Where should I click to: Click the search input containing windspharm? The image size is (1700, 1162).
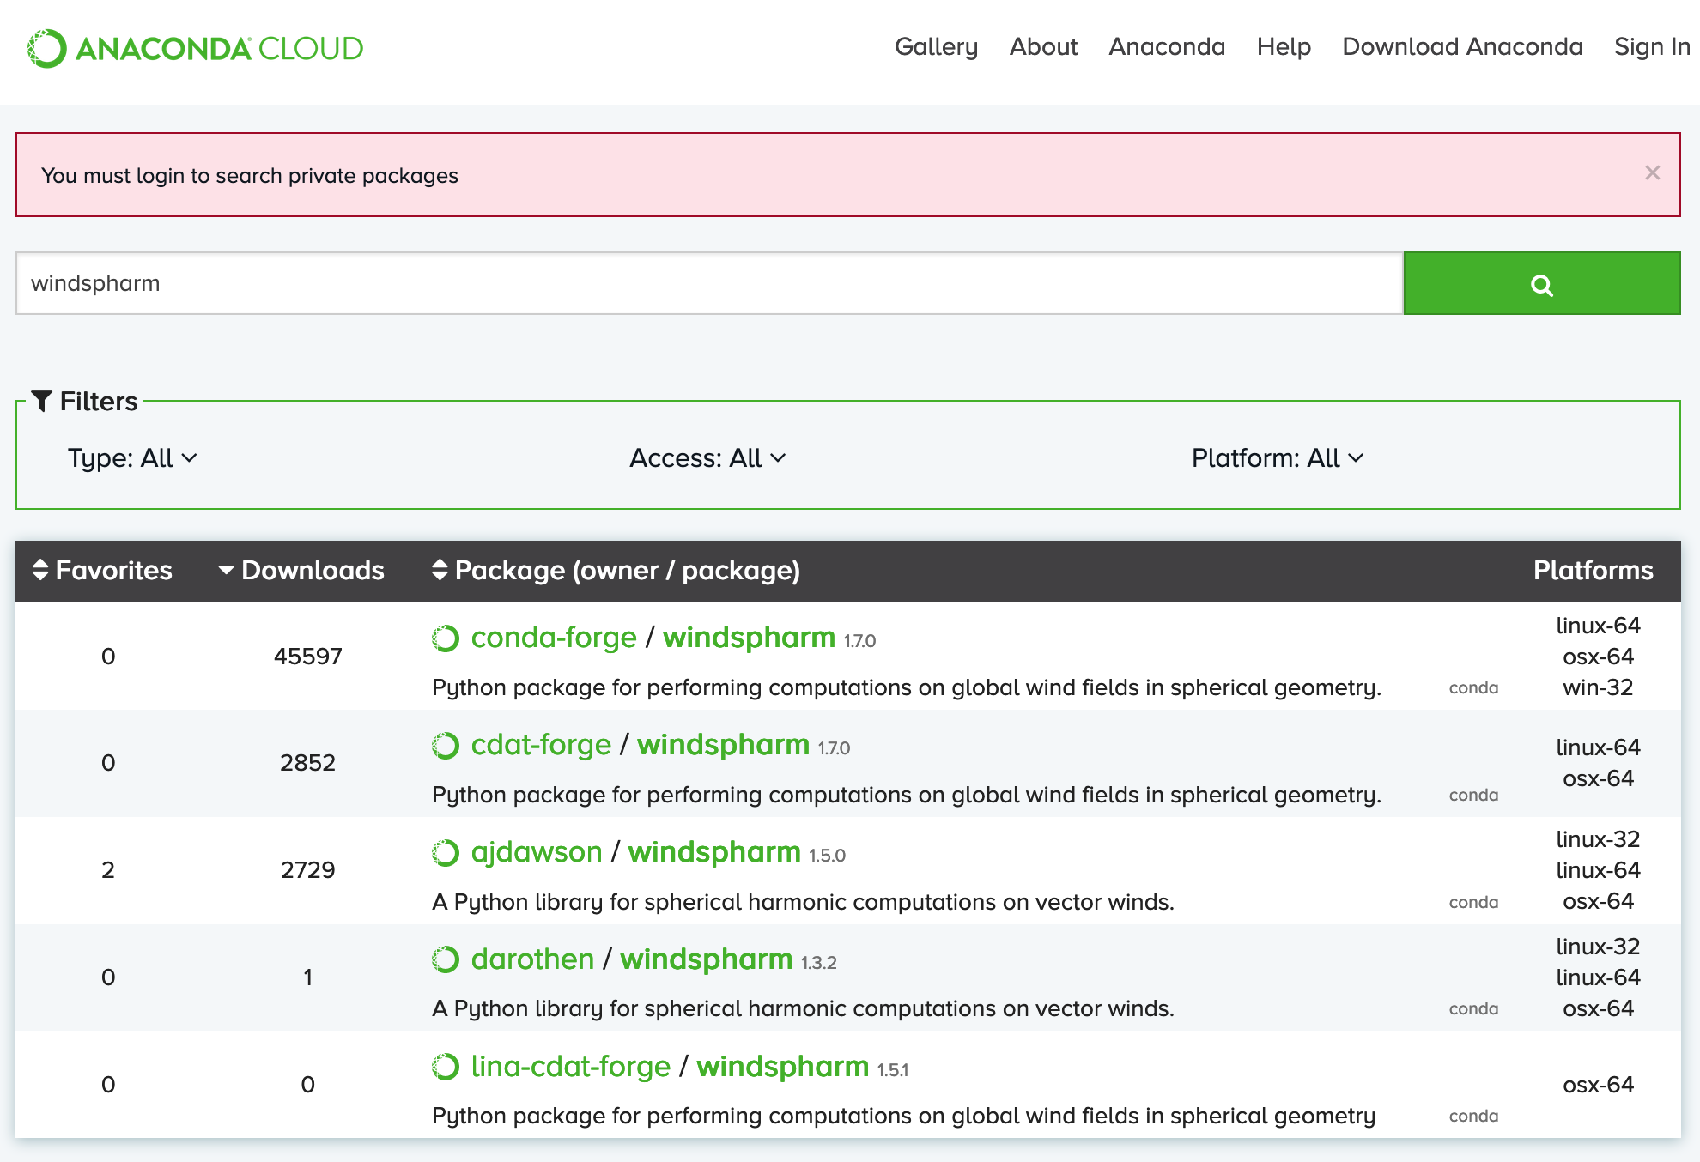coord(710,283)
